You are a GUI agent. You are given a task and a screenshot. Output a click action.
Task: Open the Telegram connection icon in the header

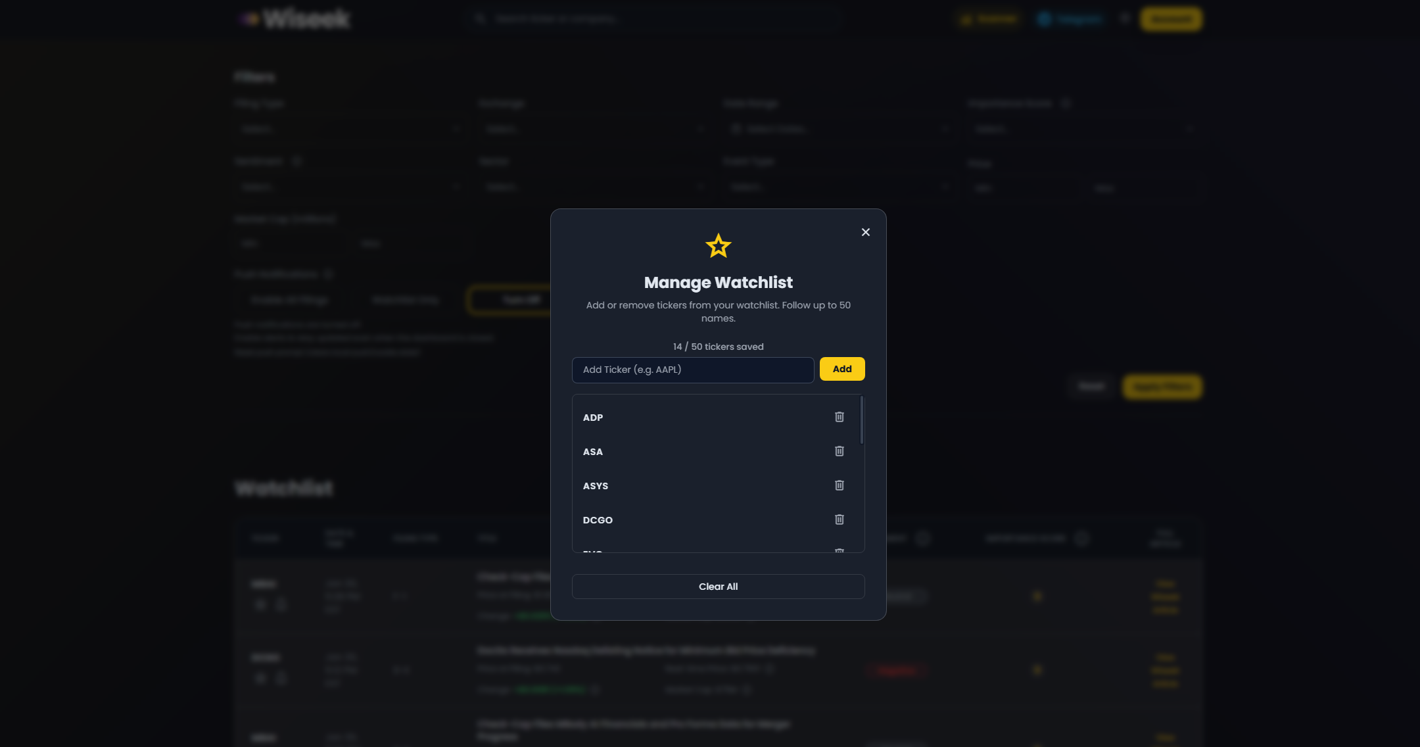point(1045,18)
